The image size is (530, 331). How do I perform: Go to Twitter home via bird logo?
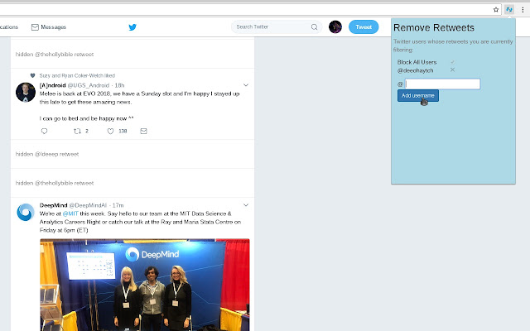pyautogui.click(x=132, y=27)
